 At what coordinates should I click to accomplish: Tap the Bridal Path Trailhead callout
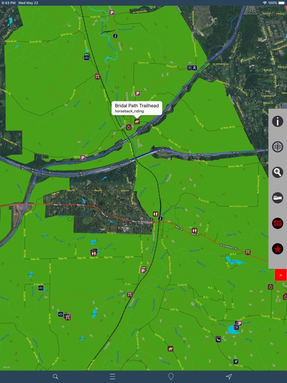click(x=137, y=108)
